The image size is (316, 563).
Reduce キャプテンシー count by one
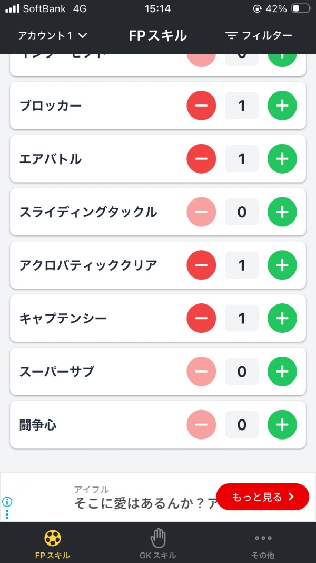201,318
